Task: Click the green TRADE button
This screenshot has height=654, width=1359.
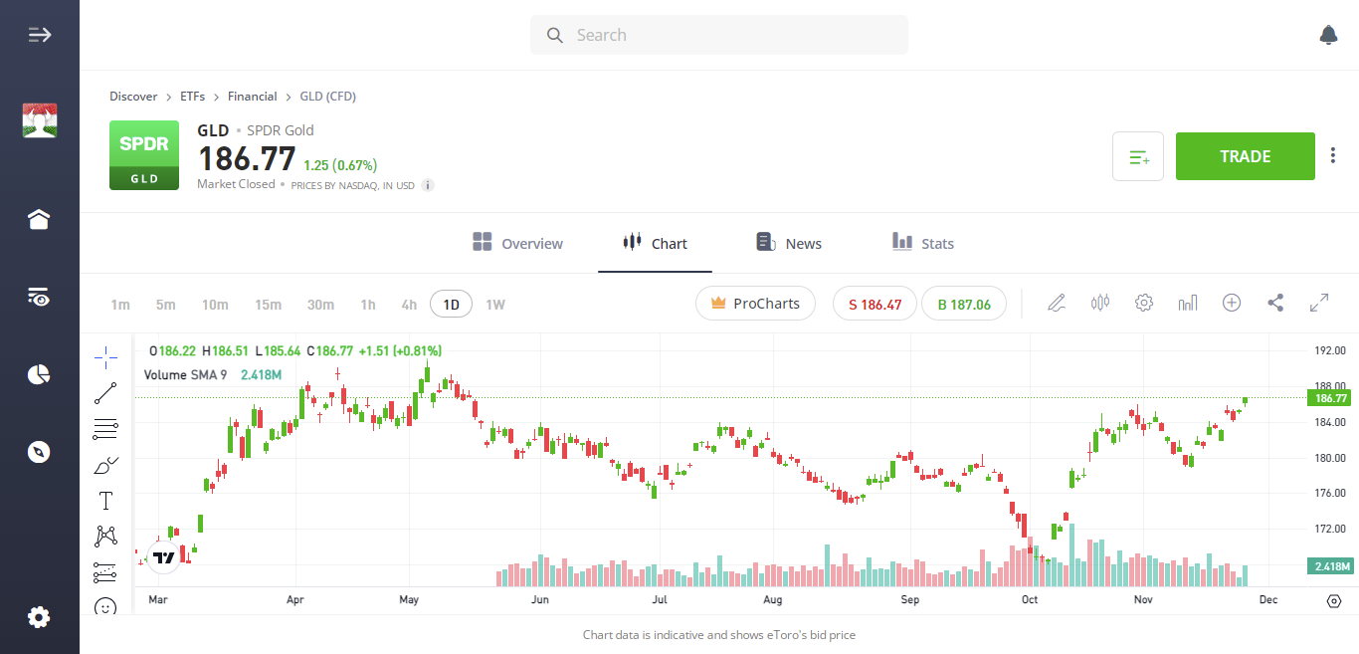Action: [1245, 155]
